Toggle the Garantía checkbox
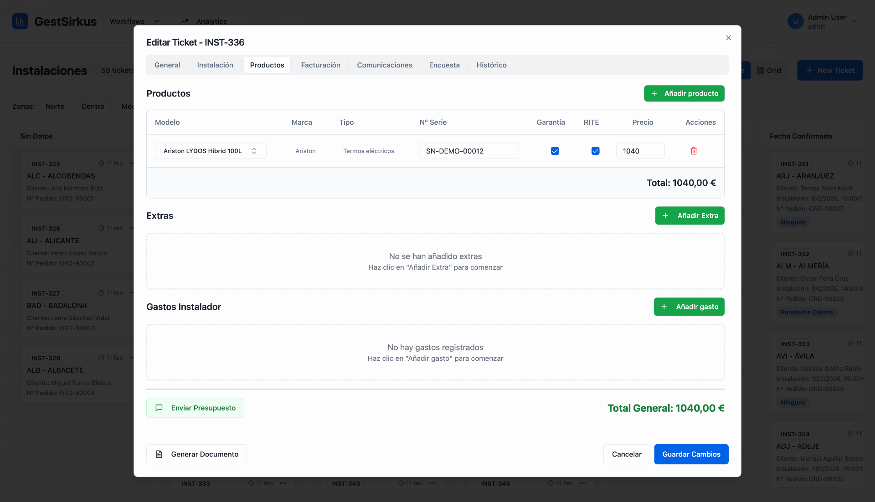The image size is (875, 502). (x=555, y=151)
